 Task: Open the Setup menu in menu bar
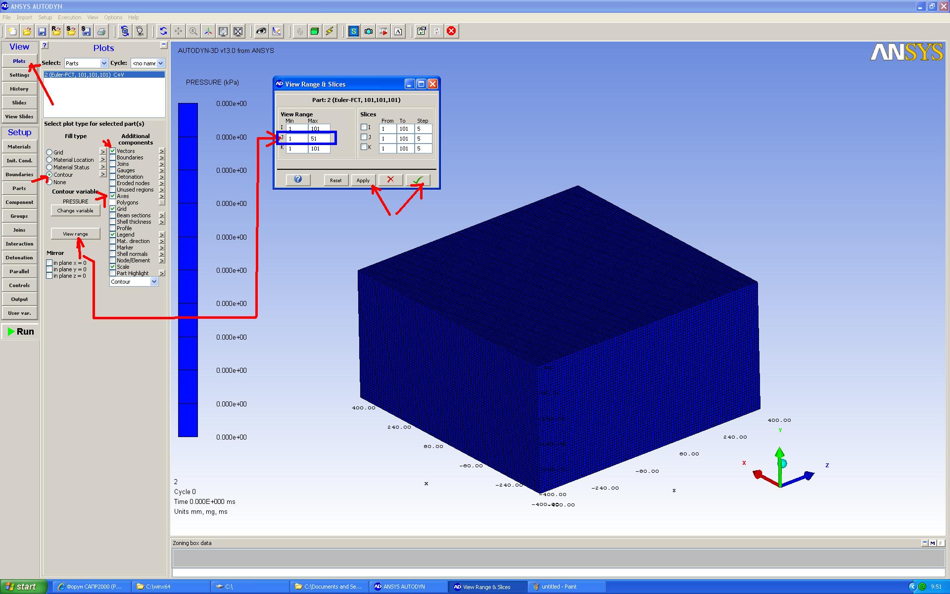point(45,17)
